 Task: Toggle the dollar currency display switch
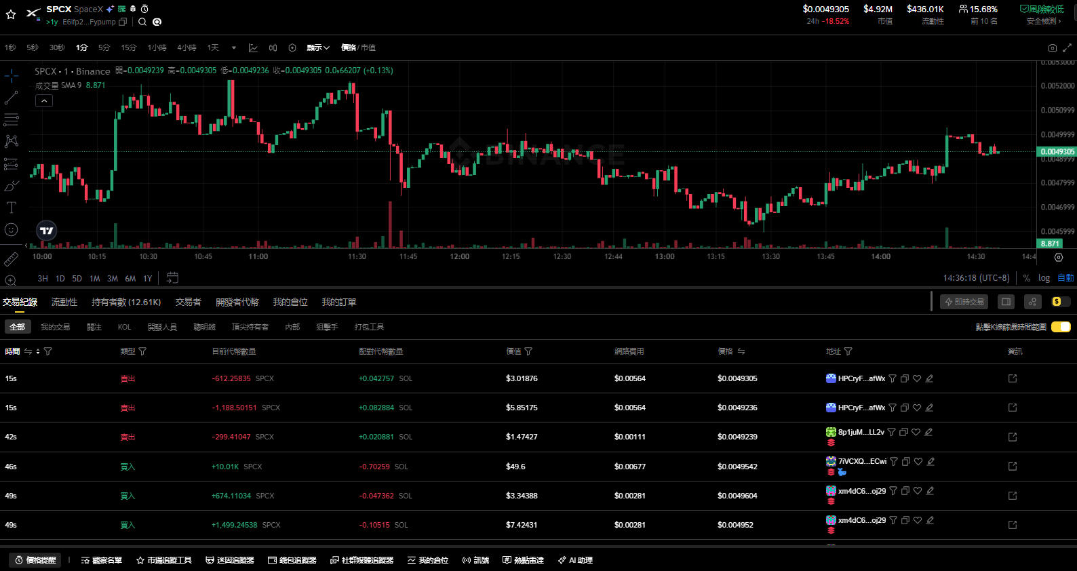click(1061, 302)
